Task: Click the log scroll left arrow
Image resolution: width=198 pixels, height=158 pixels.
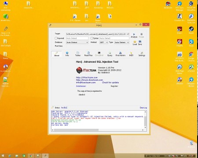Action: [x=52, y=130]
